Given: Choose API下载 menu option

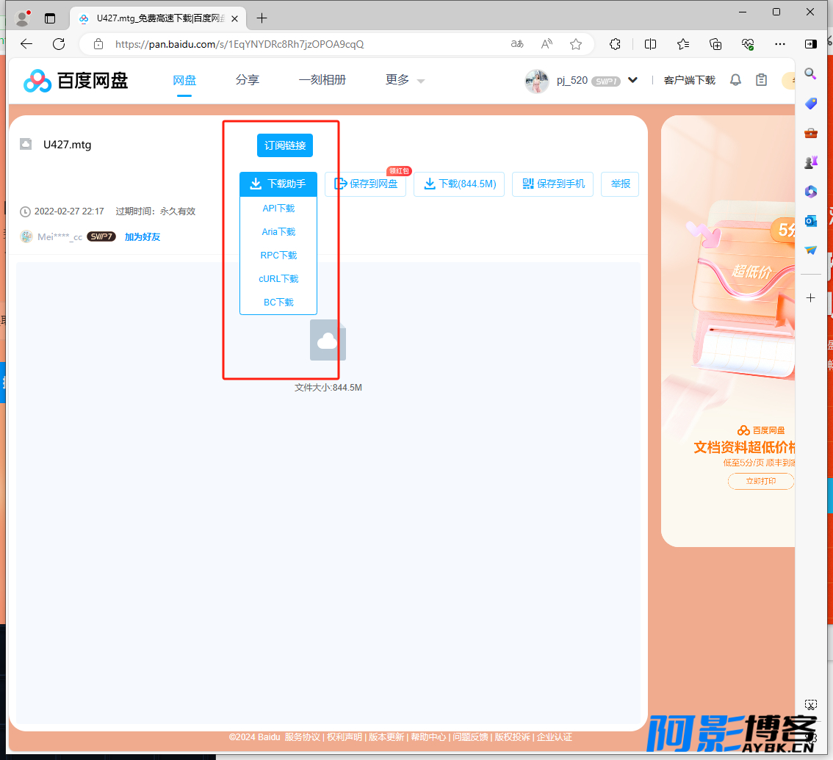Looking at the screenshot, I should [x=278, y=209].
